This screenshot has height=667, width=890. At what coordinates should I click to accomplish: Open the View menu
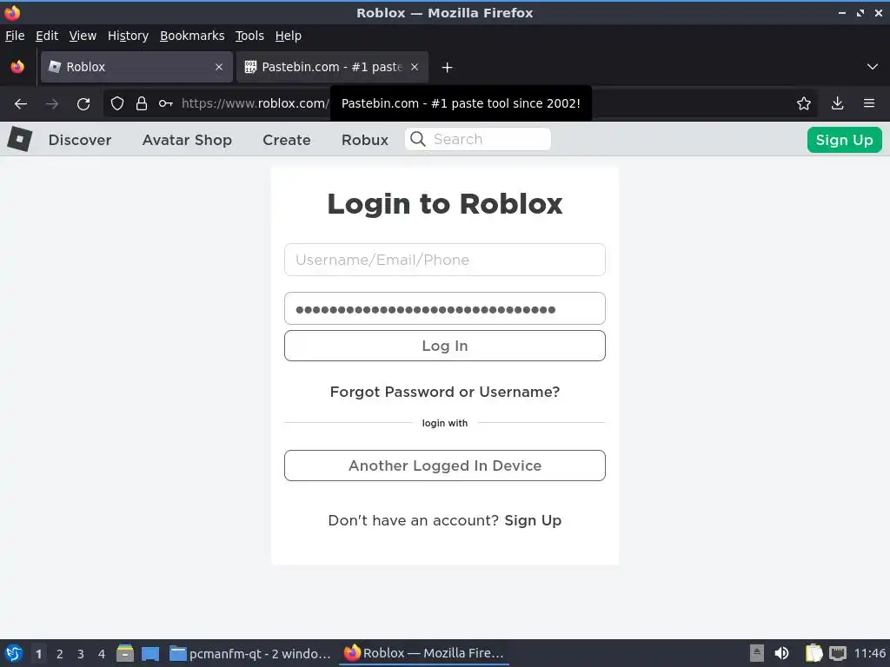click(x=83, y=36)
